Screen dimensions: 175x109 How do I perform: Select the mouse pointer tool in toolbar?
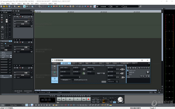(15, 6)
